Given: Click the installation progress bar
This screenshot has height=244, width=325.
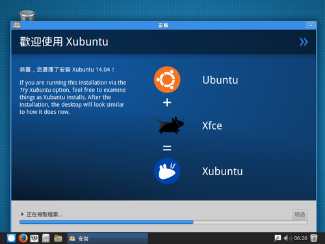Looking at the screenshot, I should click(164, 222).
